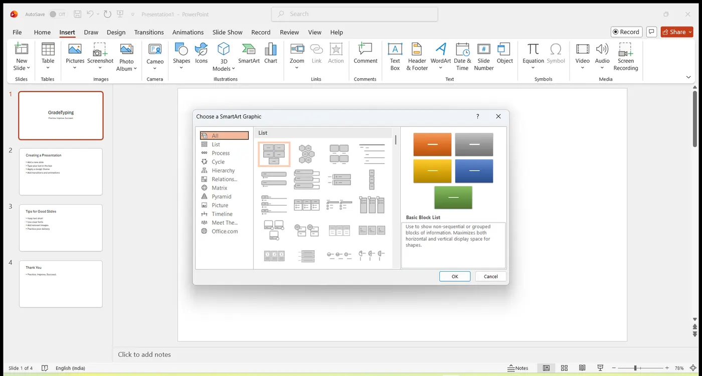702x376 pixels.
Task: Toggle AutoSave switch
Action: pos(57,15)
